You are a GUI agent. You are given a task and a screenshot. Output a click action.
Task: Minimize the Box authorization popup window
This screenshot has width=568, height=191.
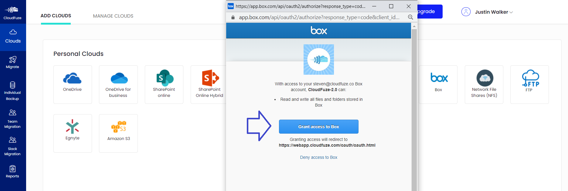374,6
